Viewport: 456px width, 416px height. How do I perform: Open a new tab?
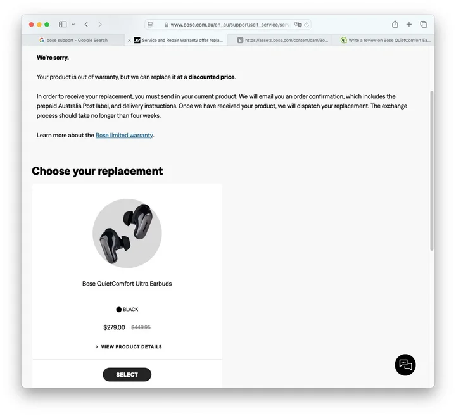(x=409, y=25)
